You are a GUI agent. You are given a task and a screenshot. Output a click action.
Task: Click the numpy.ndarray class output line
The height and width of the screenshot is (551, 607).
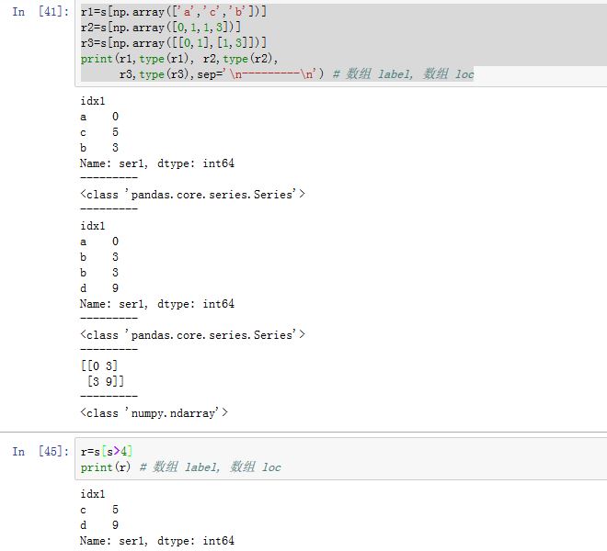coord(154,413)
